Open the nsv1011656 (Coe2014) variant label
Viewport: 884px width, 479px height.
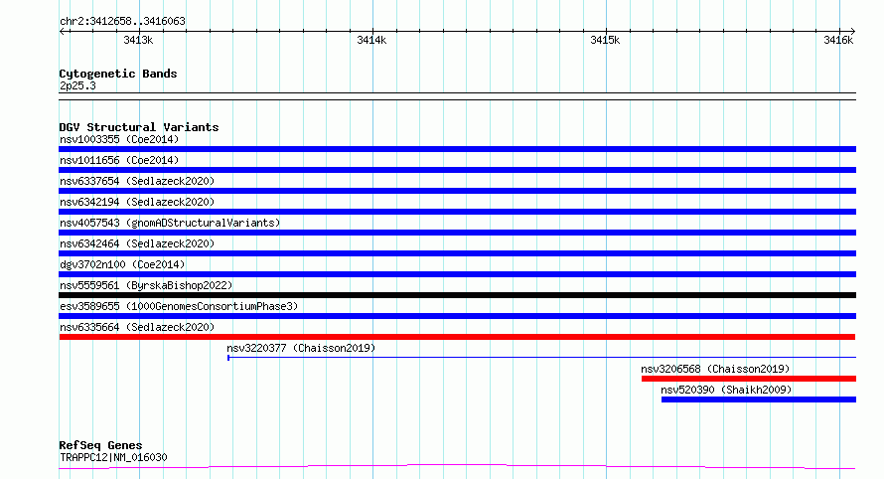[119, 160]
